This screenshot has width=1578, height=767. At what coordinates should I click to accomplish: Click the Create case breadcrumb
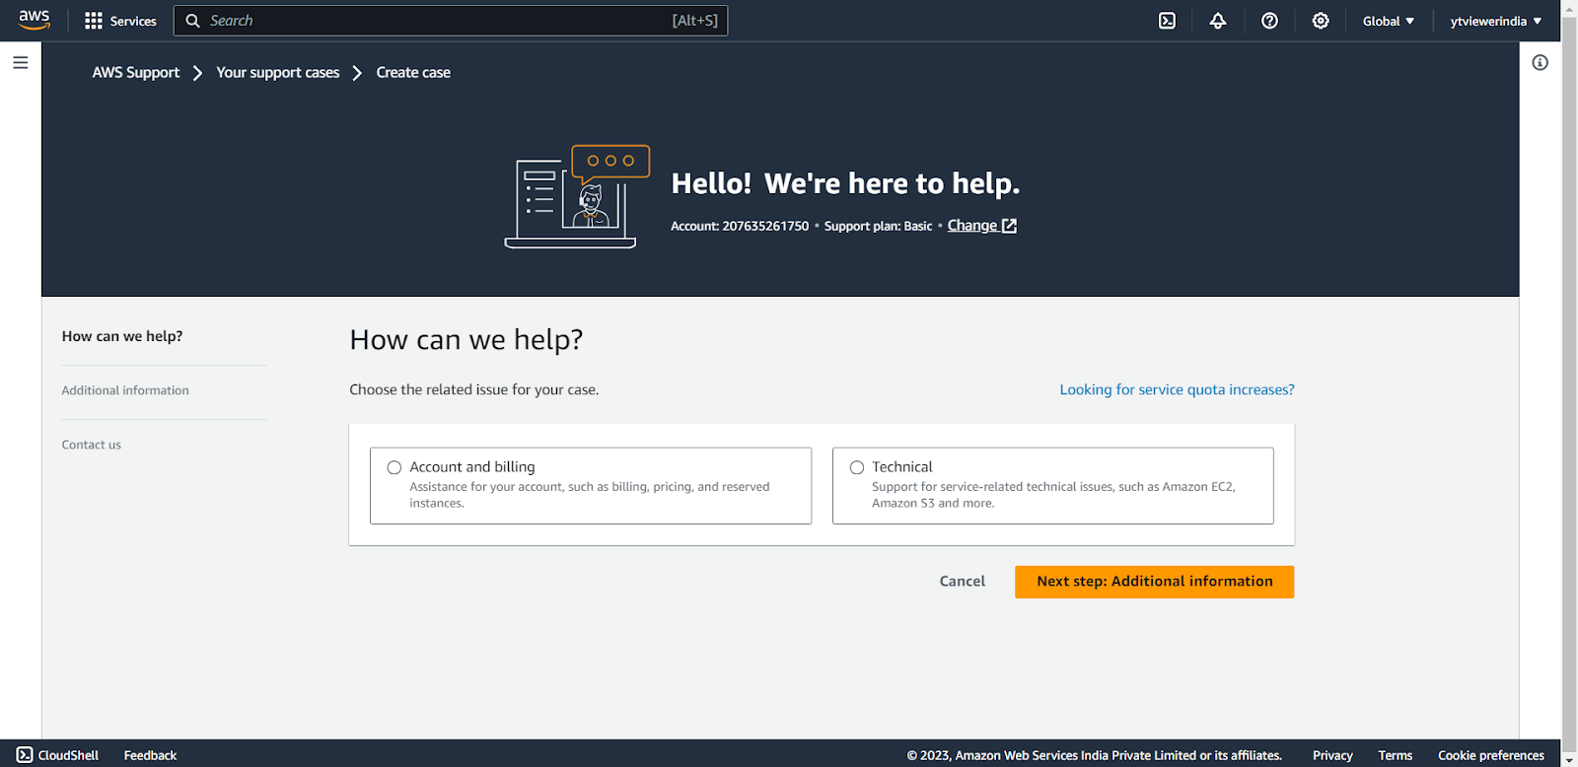413,72
